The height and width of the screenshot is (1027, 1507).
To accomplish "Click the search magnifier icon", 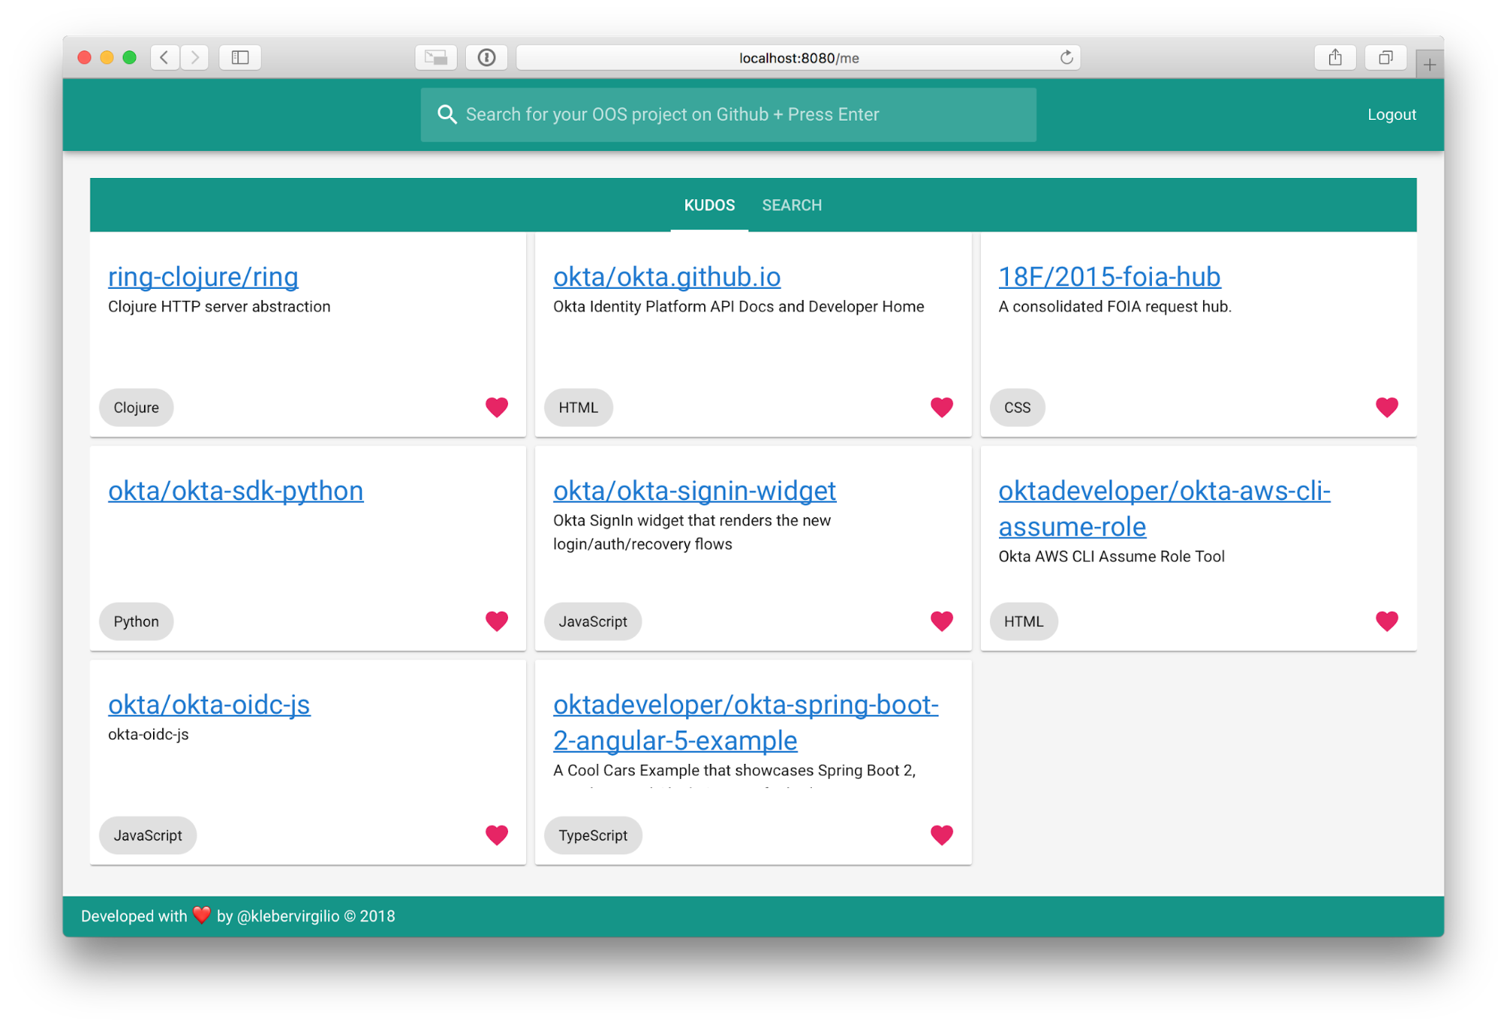I will coord(447,115).
